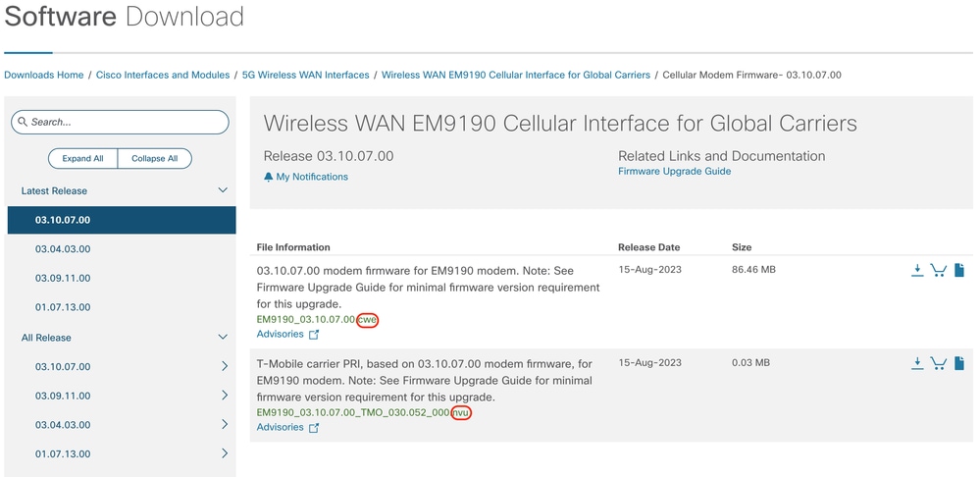Select 03.09.11.00 under Latest Release
Image resolution: width=980 pixels, height=477 pixels.
(x=63, y=278)
